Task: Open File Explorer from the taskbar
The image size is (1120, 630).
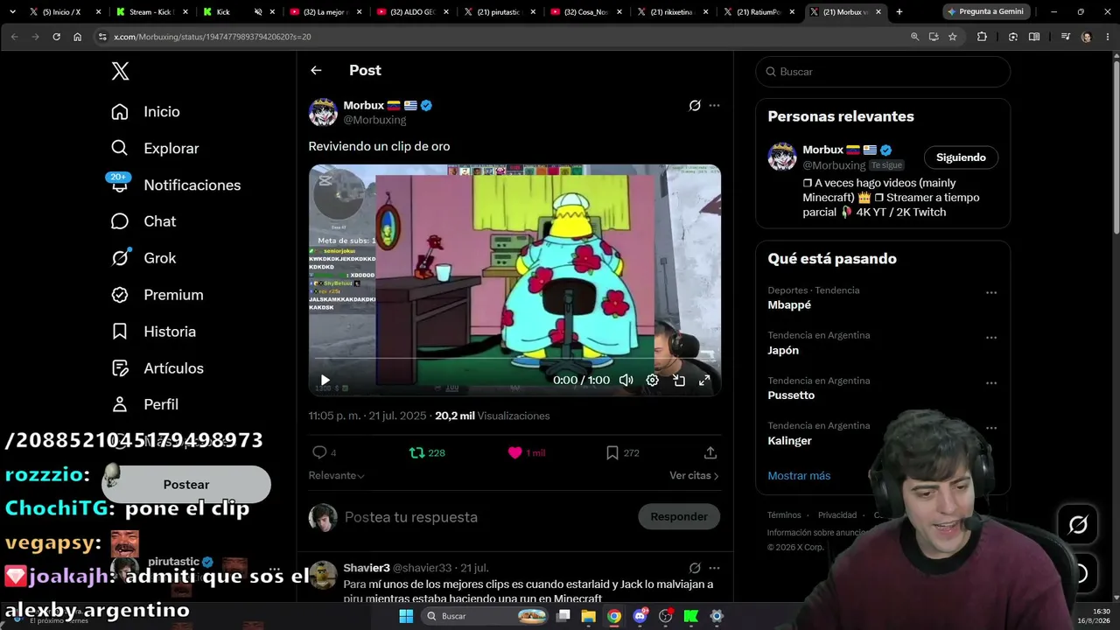Action: (x=589, y=616)
